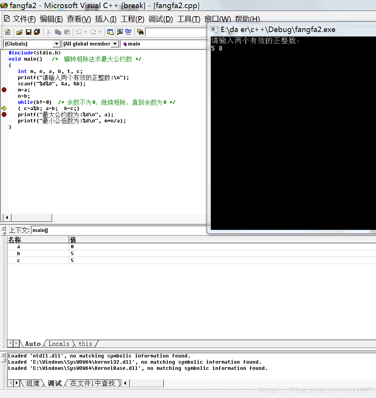Open the 工程(P) menu

[133, 19]
